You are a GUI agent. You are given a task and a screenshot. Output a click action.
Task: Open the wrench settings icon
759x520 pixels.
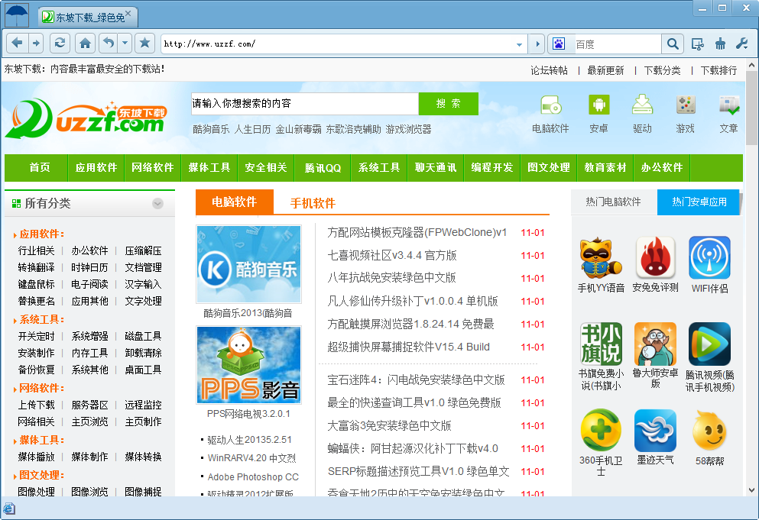[742, 44]
